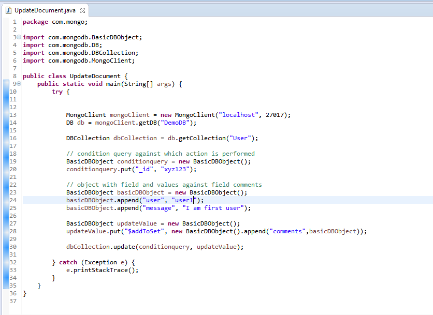Click "com.mongodb.MongoClient" import on line 6
Screen dimensions: 433x315
click(90, 61)
